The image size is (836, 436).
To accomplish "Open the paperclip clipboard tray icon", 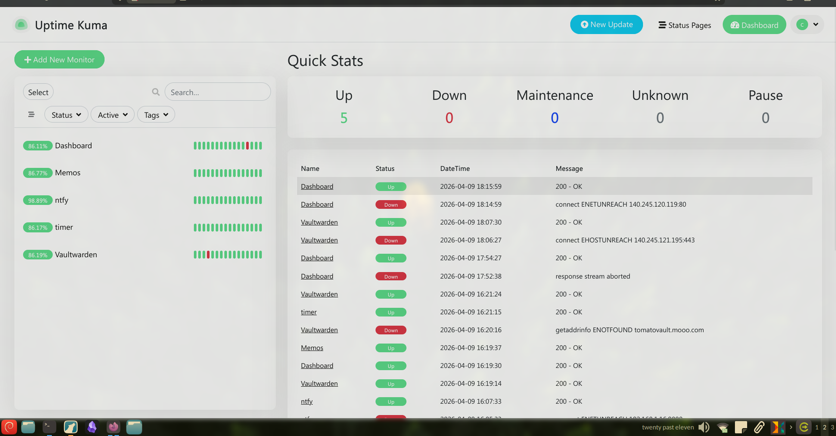I will 759,427.
